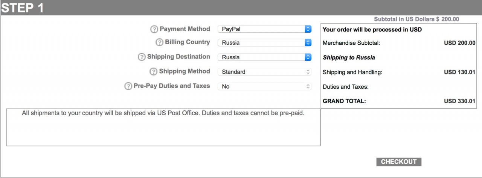This screenshot has width=482, height=178.
Task: Click the Grand Total amount USD 330.01
Action: (459, 101)
